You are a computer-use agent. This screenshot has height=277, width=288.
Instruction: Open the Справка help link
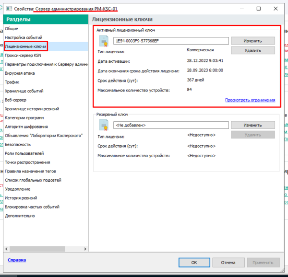tap(17, 260)
